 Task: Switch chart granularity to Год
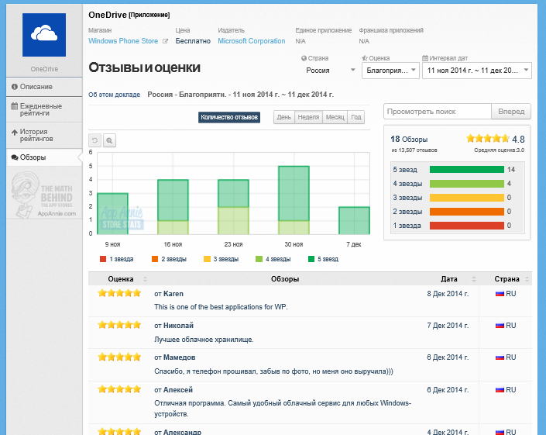tap(356, 117)
